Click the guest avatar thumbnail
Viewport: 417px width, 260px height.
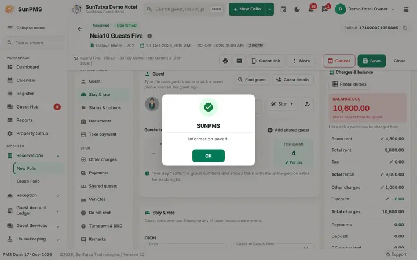[x=152, y=104]
